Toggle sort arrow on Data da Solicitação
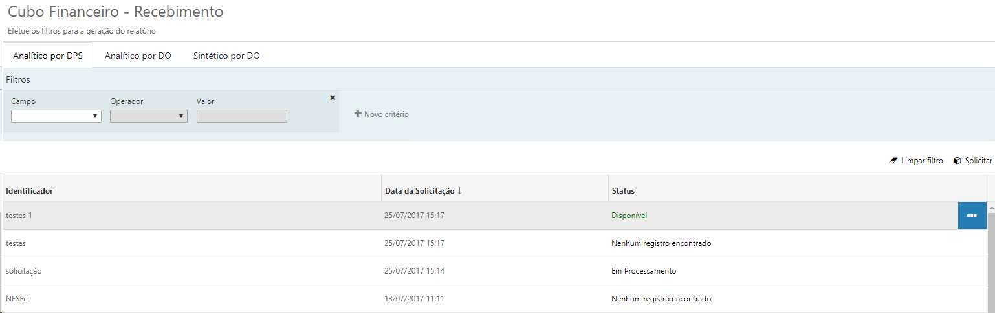The width and height of the screenshot is (995, 313). [459, 190]
